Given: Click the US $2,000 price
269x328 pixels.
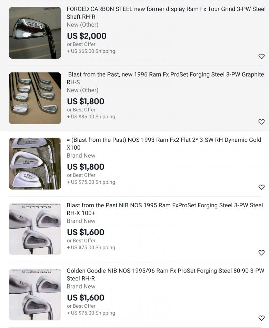Looking at the screenshot, I should (87, 36).
